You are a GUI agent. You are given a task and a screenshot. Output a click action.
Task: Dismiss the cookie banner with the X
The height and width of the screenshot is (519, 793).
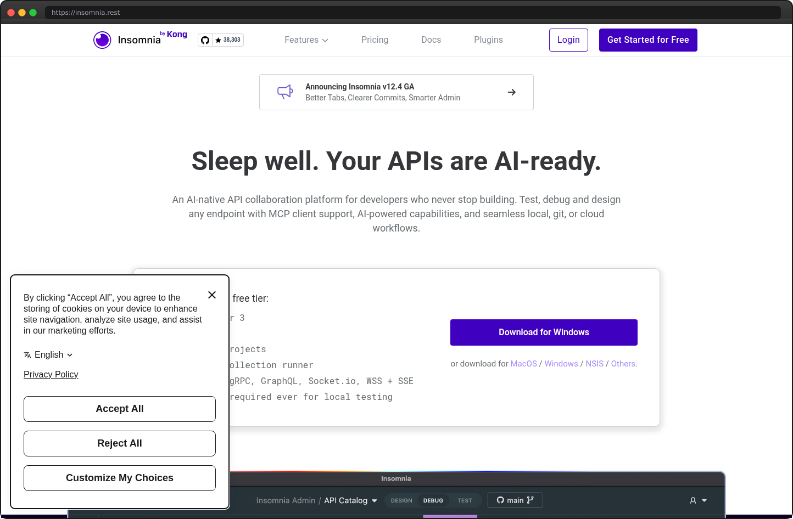211,295
